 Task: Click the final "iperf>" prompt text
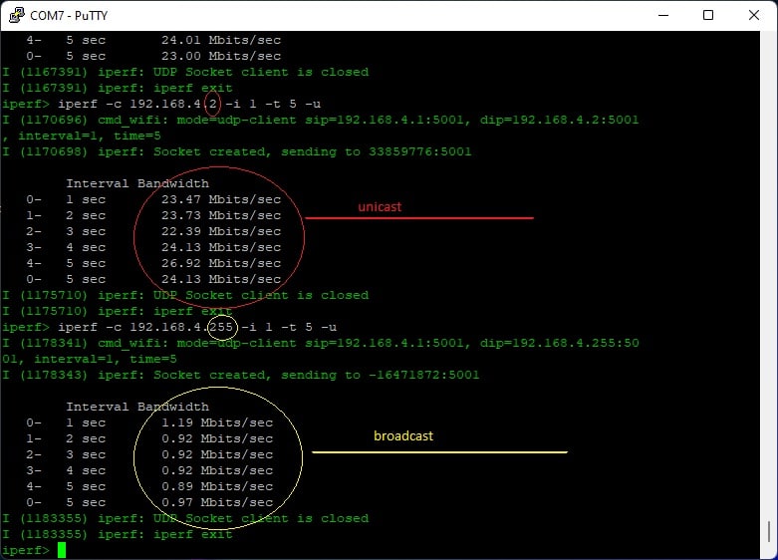click(x=26, y=550)
